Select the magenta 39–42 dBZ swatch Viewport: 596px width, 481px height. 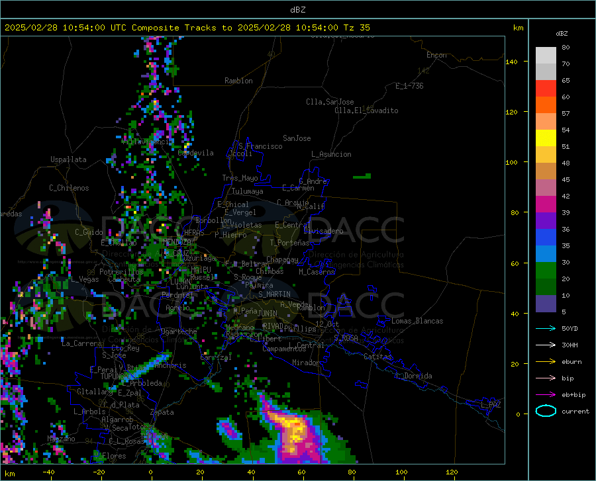pos(546,204)
